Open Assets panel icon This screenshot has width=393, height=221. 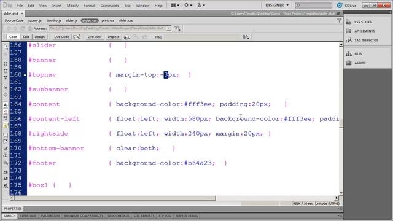click(x=349, y=63)
